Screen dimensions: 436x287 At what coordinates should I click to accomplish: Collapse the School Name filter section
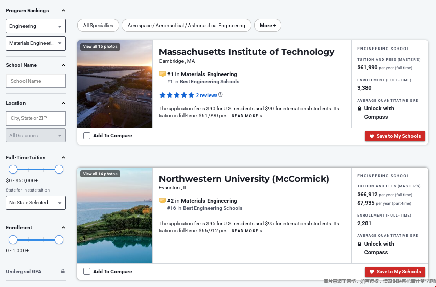click(x=63, y=65)
